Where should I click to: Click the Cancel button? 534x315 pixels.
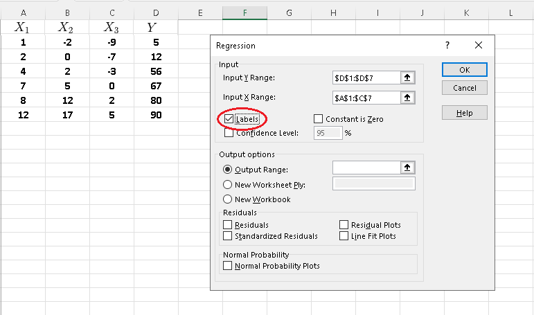tap(464, 88)
